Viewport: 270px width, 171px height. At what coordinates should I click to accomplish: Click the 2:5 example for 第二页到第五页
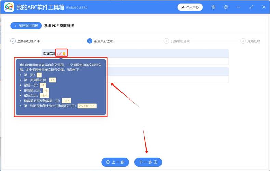(53, 80)
